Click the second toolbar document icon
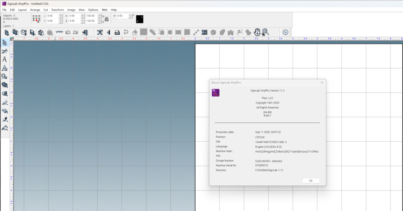Image resolution: width=403 pixels, height=211 pixels. coord(15,32)
